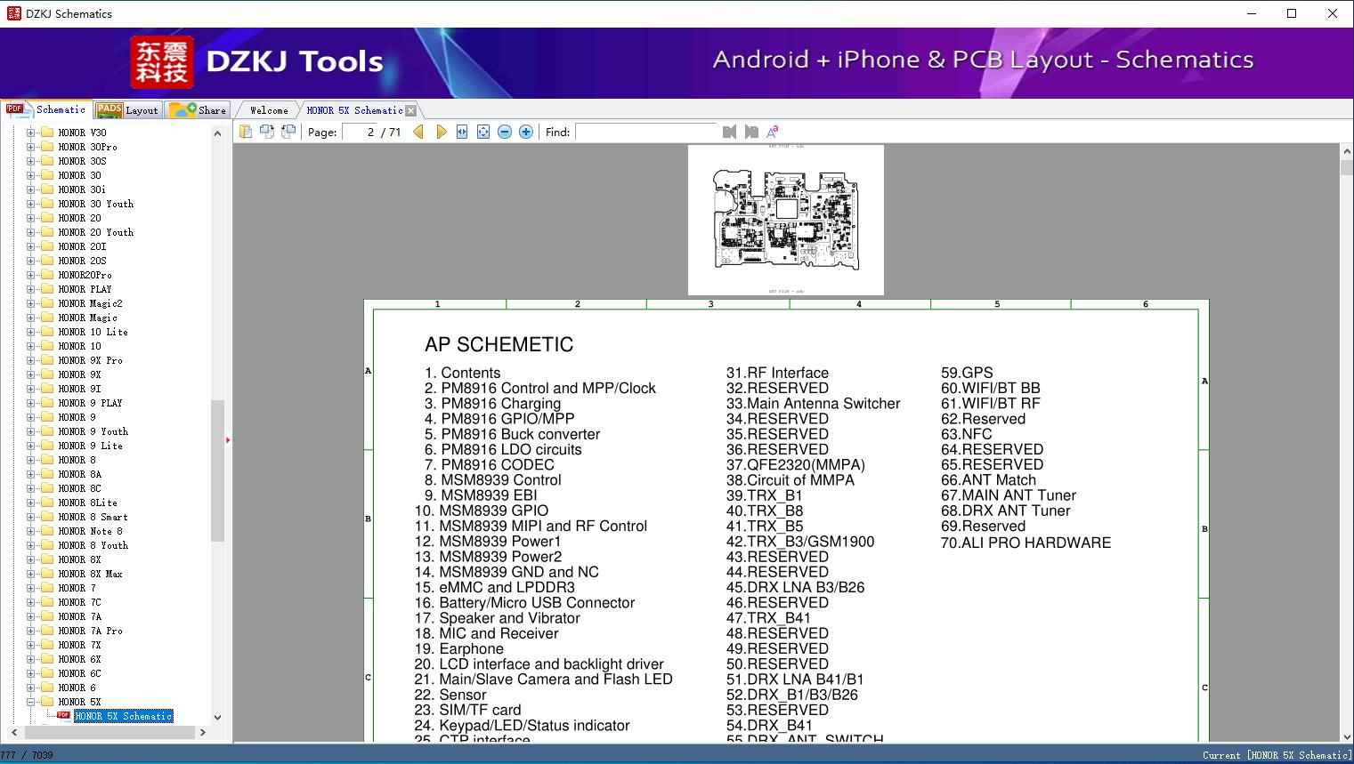Select the HONOR 5X Schematic document tab
1354x764 pixels.
[354, 110]
